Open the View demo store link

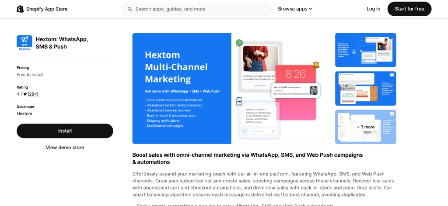(65, 148)
